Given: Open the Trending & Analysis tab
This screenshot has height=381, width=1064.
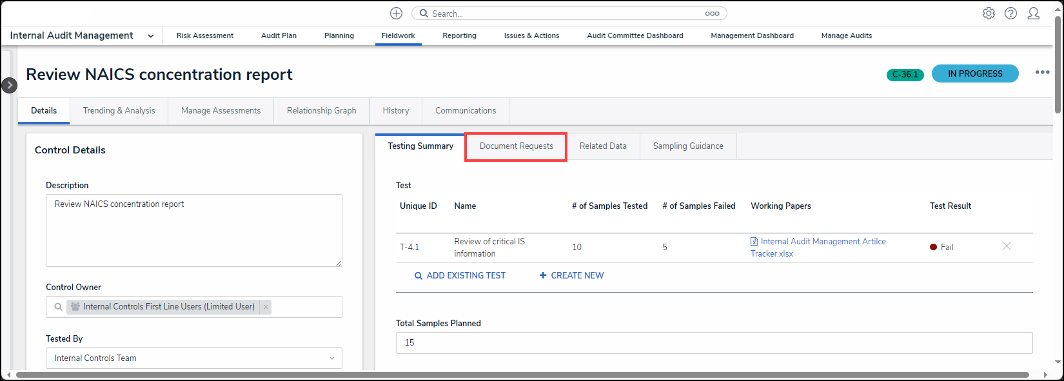Looking at the screenshot, I should coord(119,111).
